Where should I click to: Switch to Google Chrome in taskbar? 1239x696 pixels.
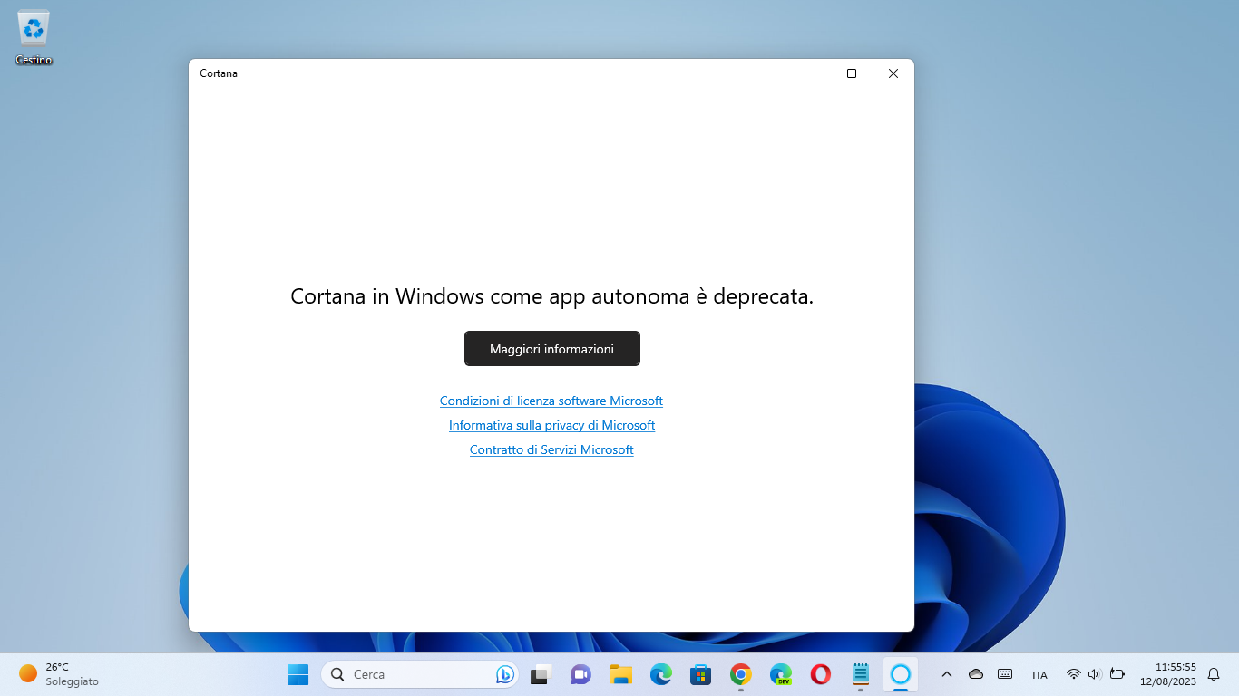pos(741,674)
